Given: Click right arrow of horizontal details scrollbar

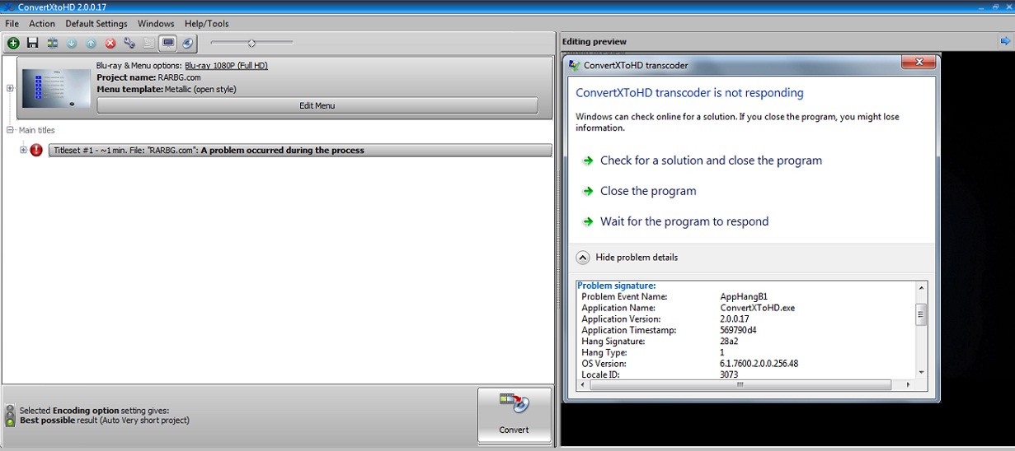Looking at the screenshot, I should coord(909,384).
